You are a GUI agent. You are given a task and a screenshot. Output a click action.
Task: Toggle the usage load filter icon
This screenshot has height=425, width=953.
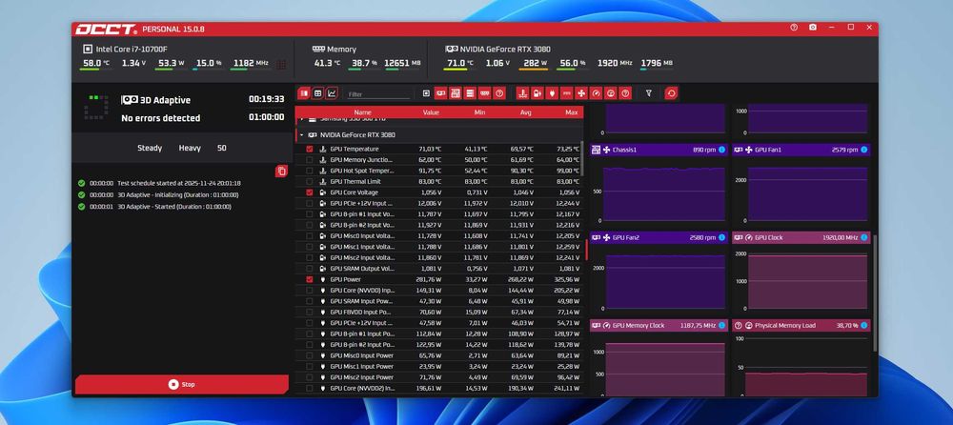610,93
